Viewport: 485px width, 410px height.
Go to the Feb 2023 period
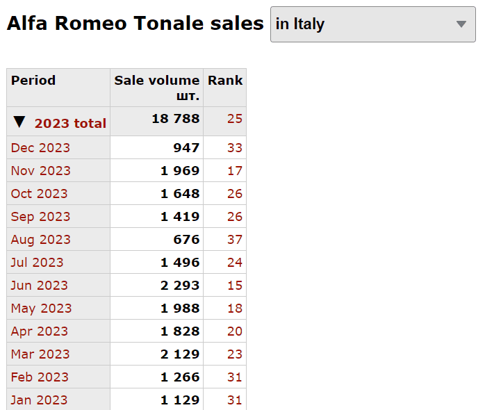[40, 377]
